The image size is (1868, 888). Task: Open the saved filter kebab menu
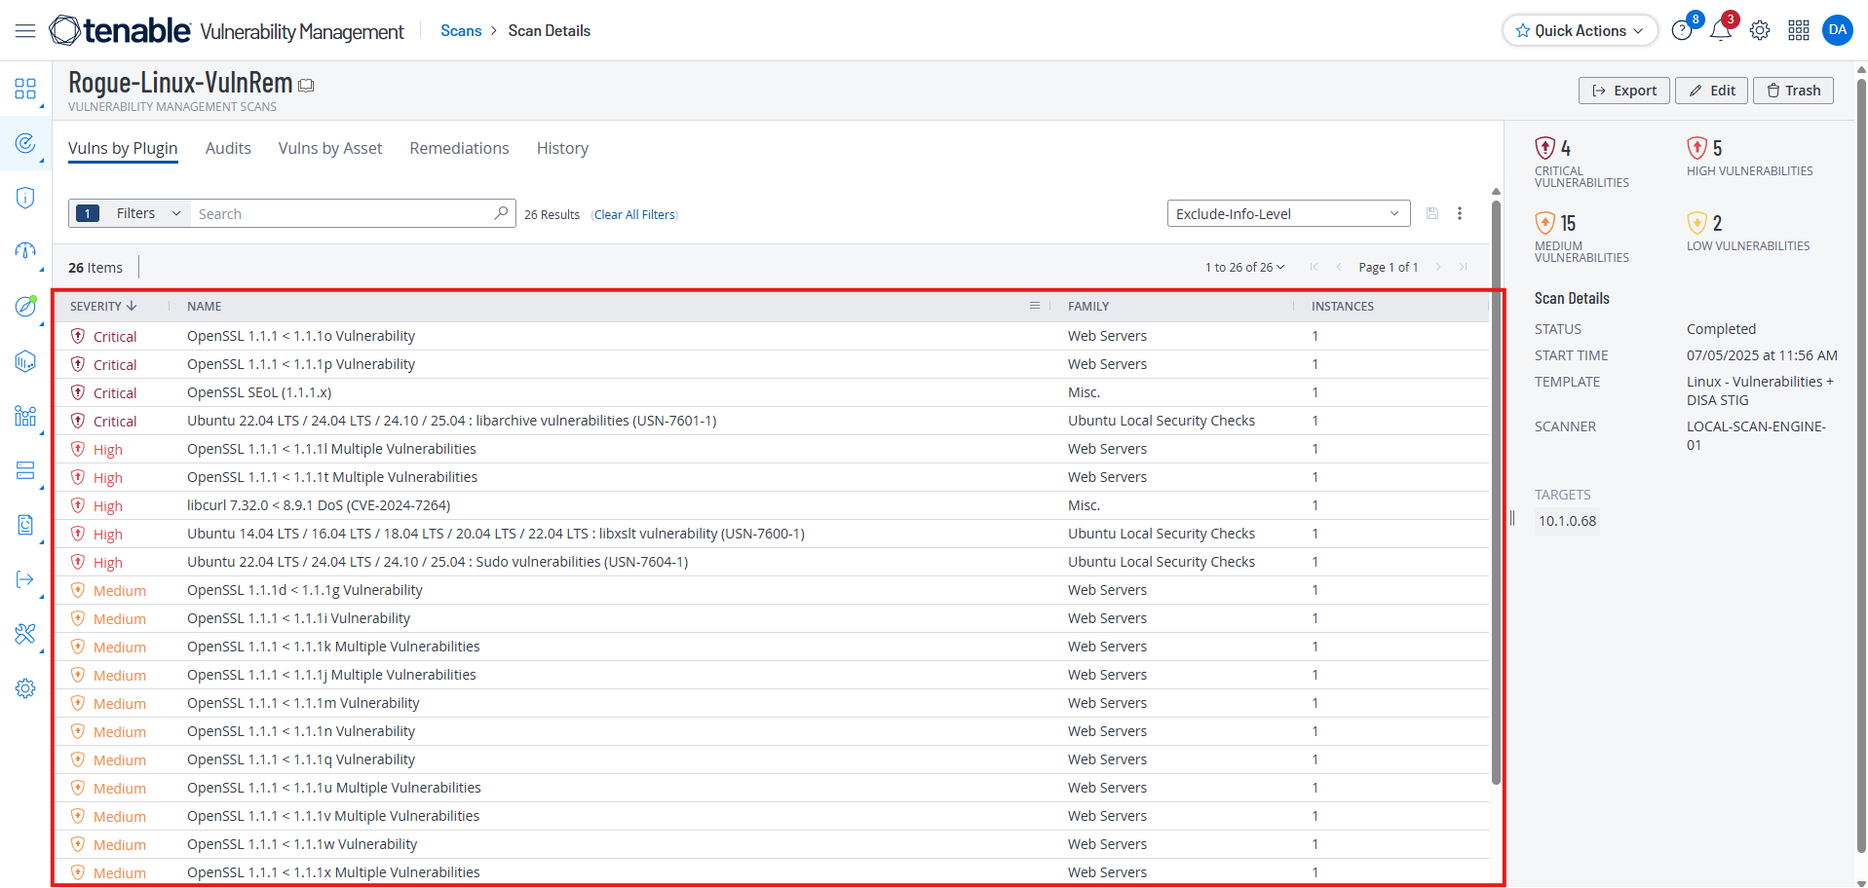(x=1460, y=213)
